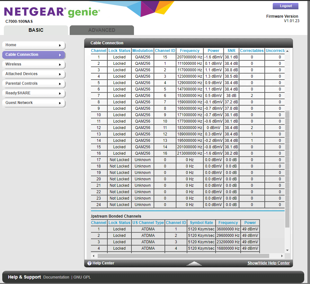The image size is (310, 284).
Task: Open the Wireless settings page
Action: 13,64
